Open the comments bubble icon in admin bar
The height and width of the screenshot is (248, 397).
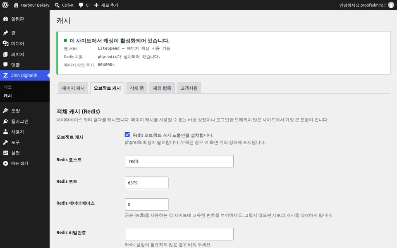pos(81,5)
